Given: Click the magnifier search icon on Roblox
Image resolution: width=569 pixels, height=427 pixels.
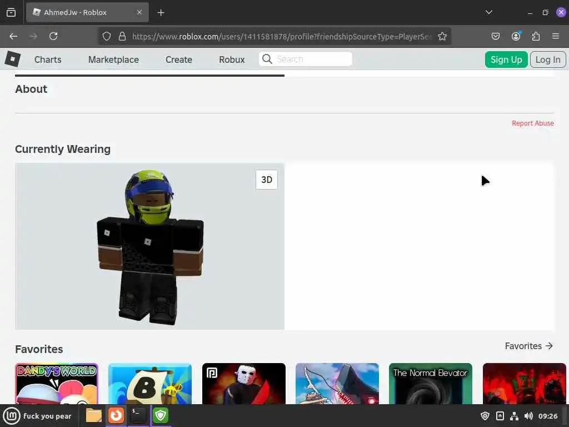Looking at the screenshot, I should point(267,59).
